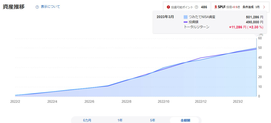Switch to the 6カ月 period tab
This screenshot has height=123, width=271.
pyautogui.click(x=87, y=120)
